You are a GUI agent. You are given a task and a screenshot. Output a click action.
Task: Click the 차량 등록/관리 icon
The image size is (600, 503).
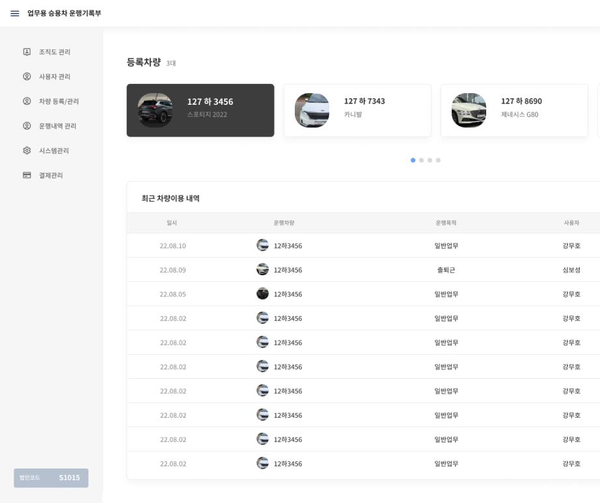[x=27, y=101]
